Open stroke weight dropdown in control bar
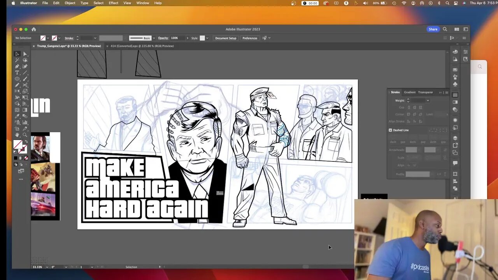498x280 pixels. pyautogui.click(x=95, y=38)
